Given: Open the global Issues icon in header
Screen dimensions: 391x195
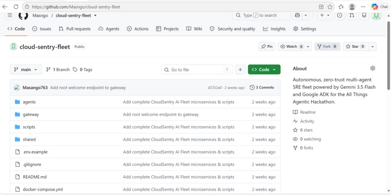Looking at the screenshot, I should [340, 16].
